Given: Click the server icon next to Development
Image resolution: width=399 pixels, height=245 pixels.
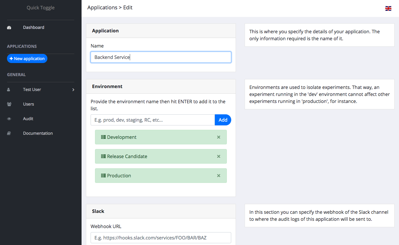Looking at the screenshot, I should click(103, 137).
